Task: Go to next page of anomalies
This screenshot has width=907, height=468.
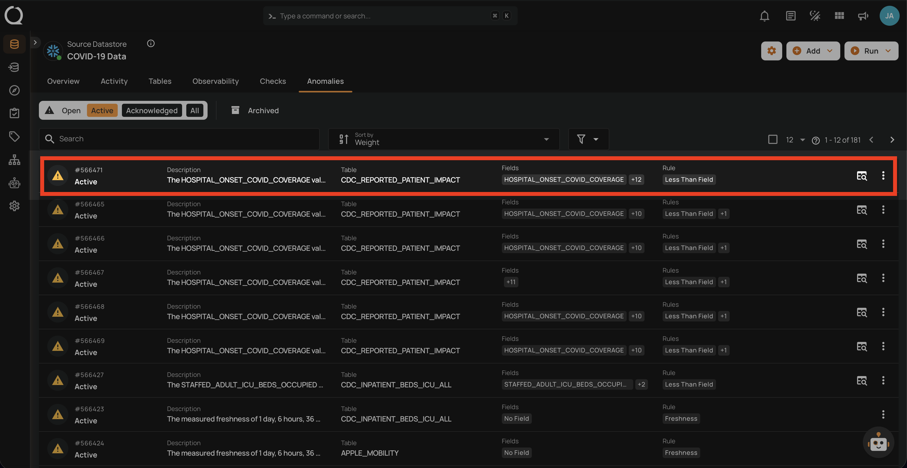Action: pyautogui.click(x=892, y=140)
